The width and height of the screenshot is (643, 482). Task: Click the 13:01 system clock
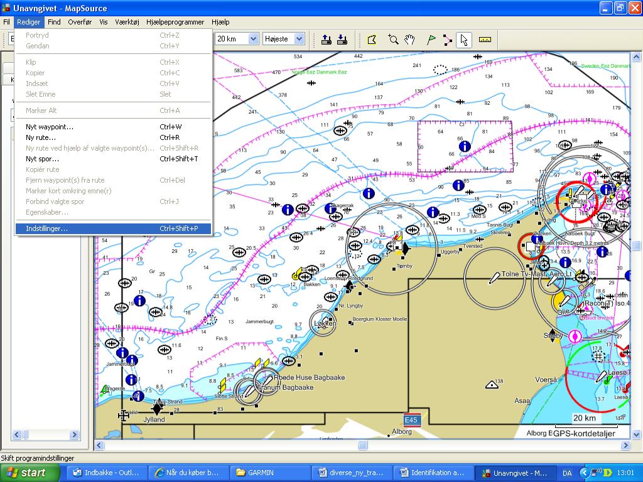point(625,473)
